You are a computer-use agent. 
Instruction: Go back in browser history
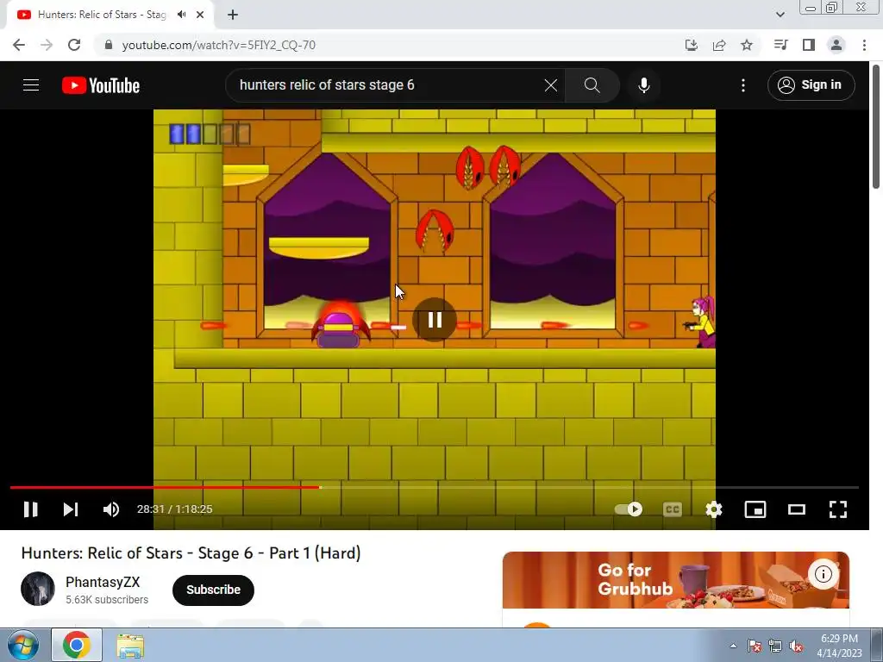[x=19, y=45]
